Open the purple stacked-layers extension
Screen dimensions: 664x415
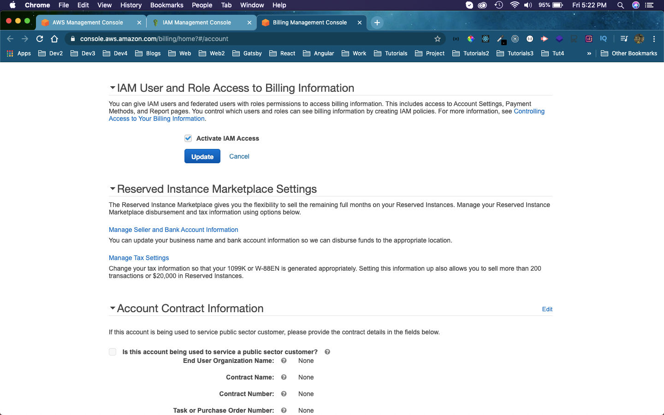559,39
